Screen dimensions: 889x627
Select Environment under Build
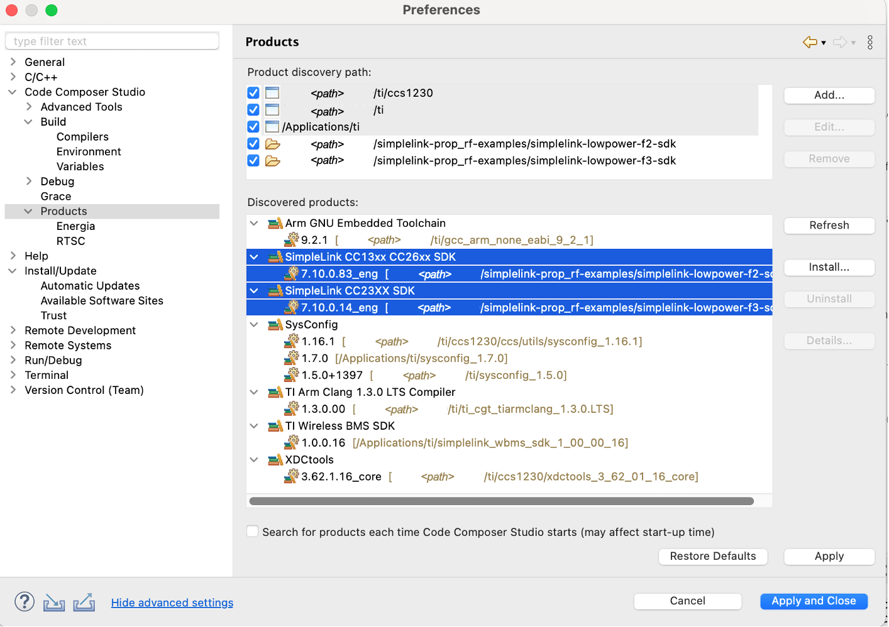tap(89, 151)
